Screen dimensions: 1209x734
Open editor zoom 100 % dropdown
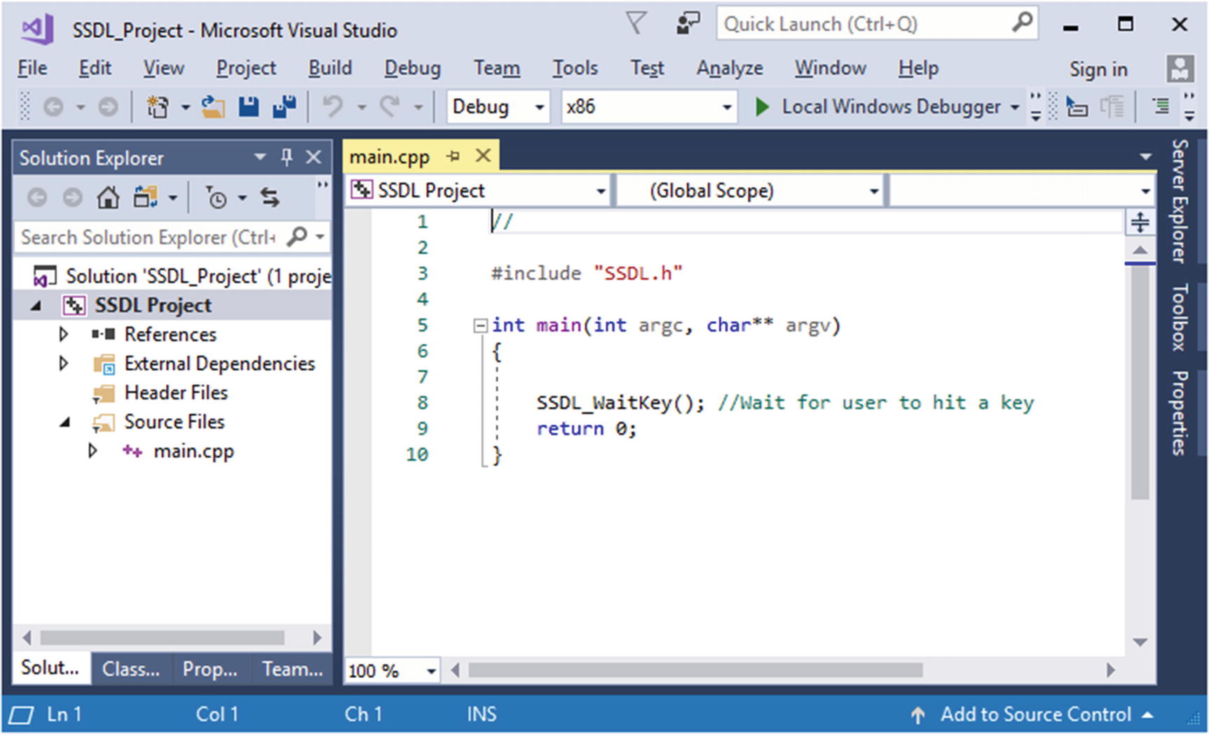[431, 672]
